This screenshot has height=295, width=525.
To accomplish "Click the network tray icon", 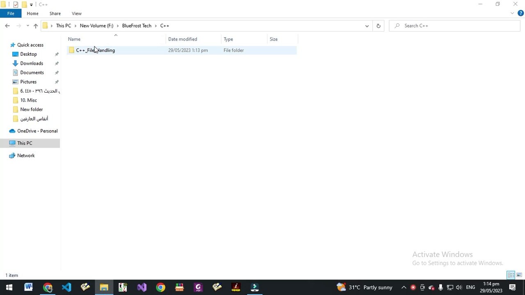I will (450, 287).
